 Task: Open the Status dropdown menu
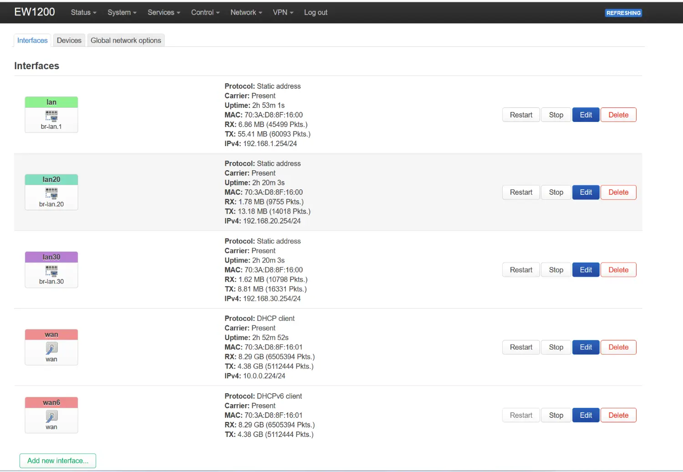click(x=83, y=12)
